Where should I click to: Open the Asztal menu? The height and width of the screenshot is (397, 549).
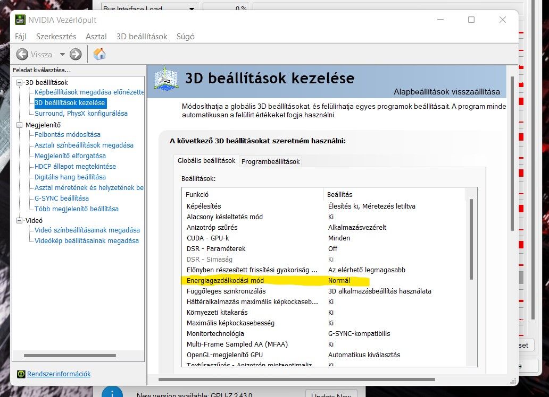96,36
